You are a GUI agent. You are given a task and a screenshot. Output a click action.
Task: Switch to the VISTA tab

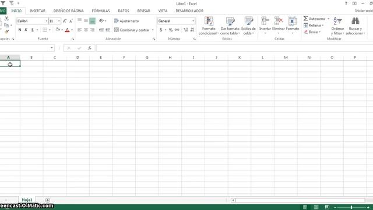tap(163, 11)
